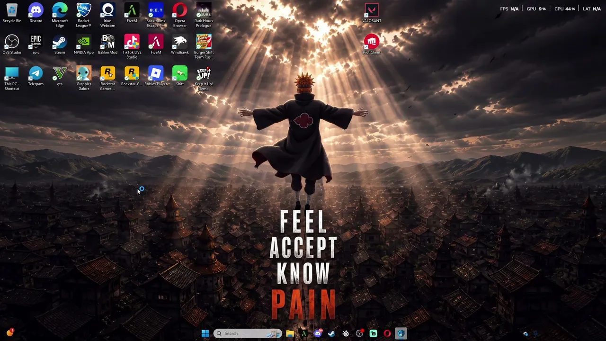Select the Steam shortcut on the desktop

(x=60, y=45)
